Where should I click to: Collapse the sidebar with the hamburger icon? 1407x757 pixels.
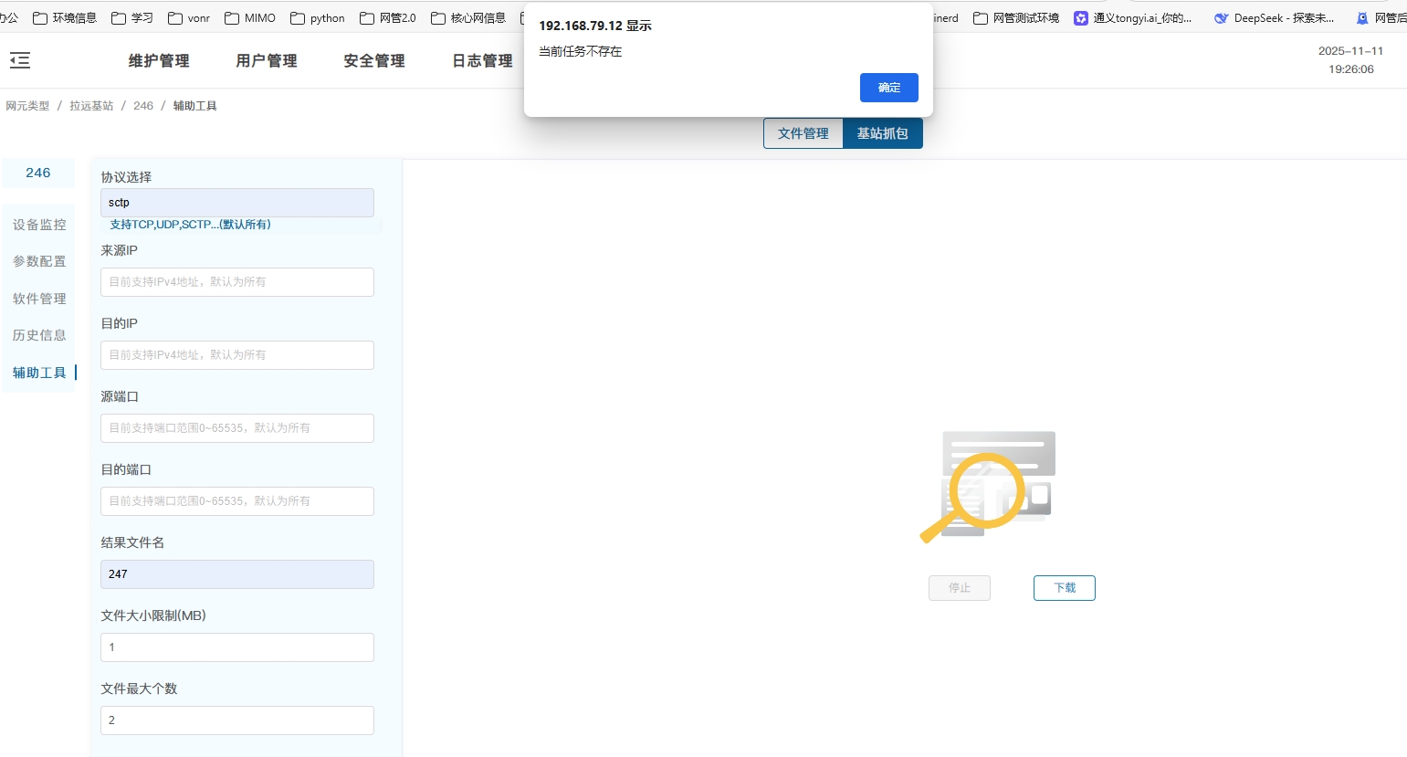[20, 60]
